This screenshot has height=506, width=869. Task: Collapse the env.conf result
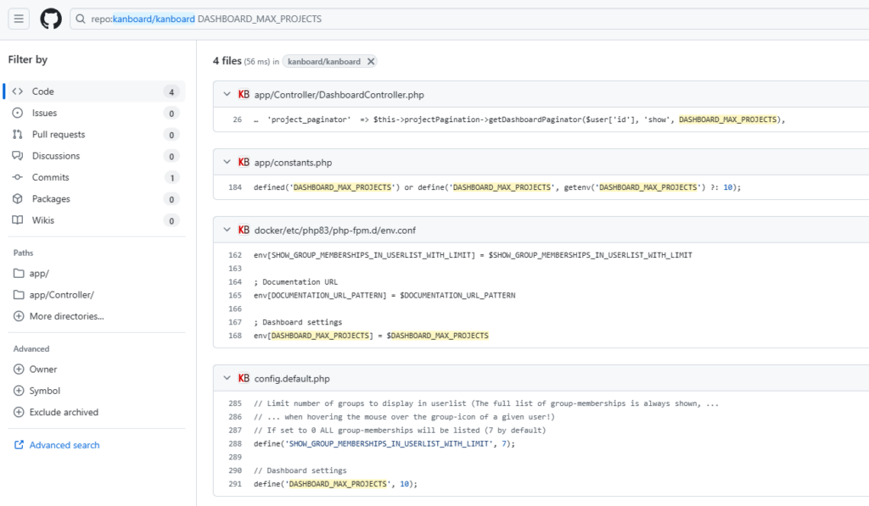point(227,230)
